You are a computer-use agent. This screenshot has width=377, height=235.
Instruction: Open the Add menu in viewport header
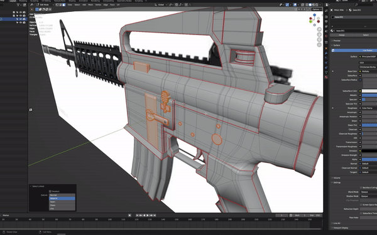[x=84, y=5]
